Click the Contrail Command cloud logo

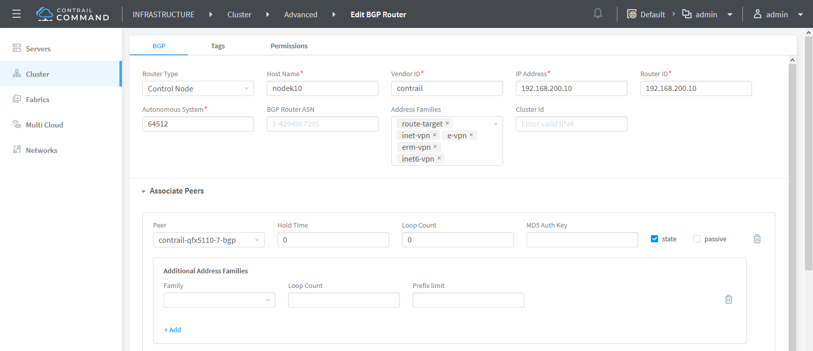(45, 14)
